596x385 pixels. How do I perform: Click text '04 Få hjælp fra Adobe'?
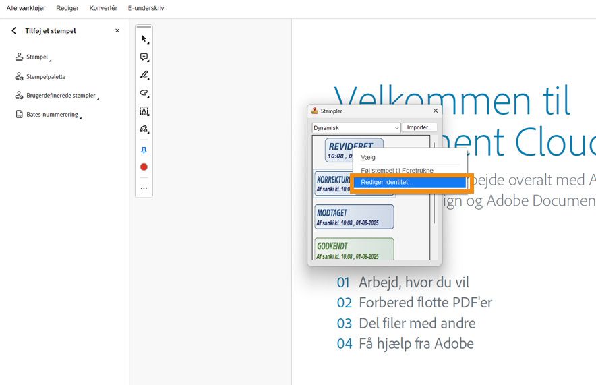pos(405,344)
